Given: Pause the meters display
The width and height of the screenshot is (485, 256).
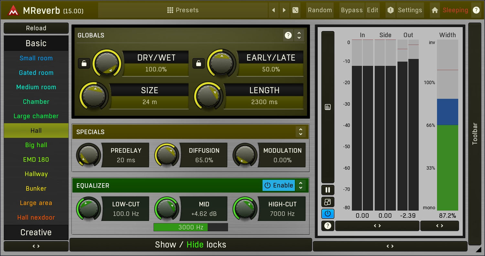Looking at the screenshot, I should 328,190.
